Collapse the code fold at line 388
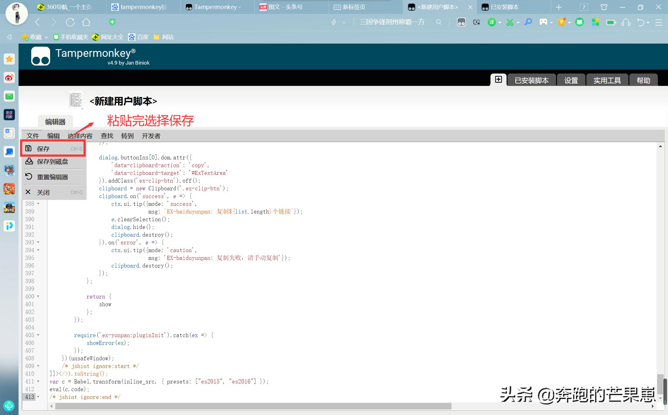 pyautogui.click(x=38, y=204)
